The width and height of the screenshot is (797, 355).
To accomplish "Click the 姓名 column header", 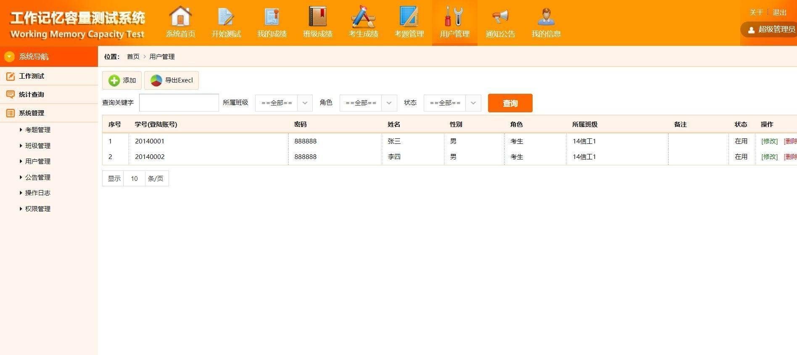I will point(394,125).
